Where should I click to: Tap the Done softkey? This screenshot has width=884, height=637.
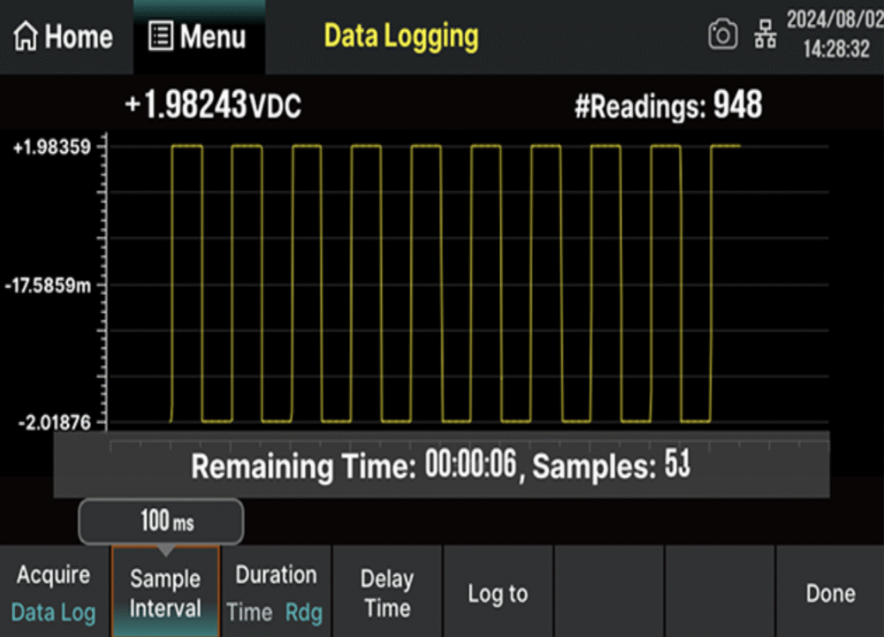pos(830,591)
